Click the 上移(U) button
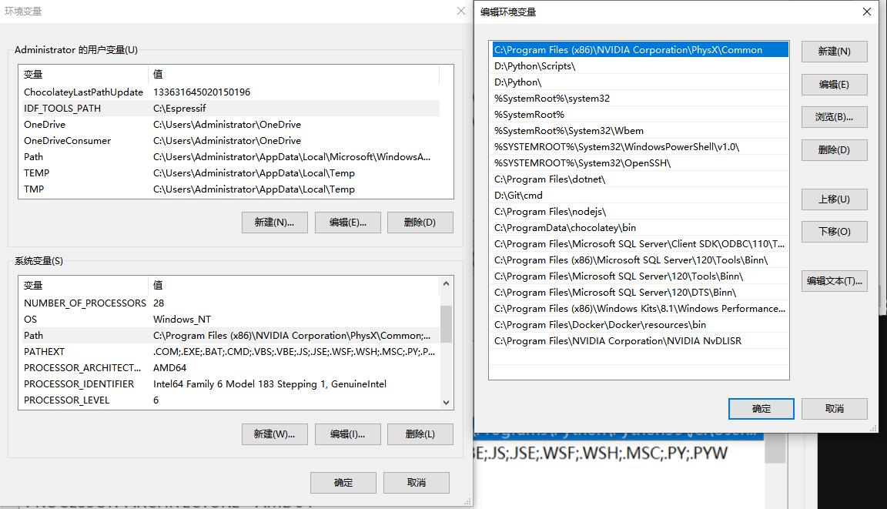 tap(834, 199)
